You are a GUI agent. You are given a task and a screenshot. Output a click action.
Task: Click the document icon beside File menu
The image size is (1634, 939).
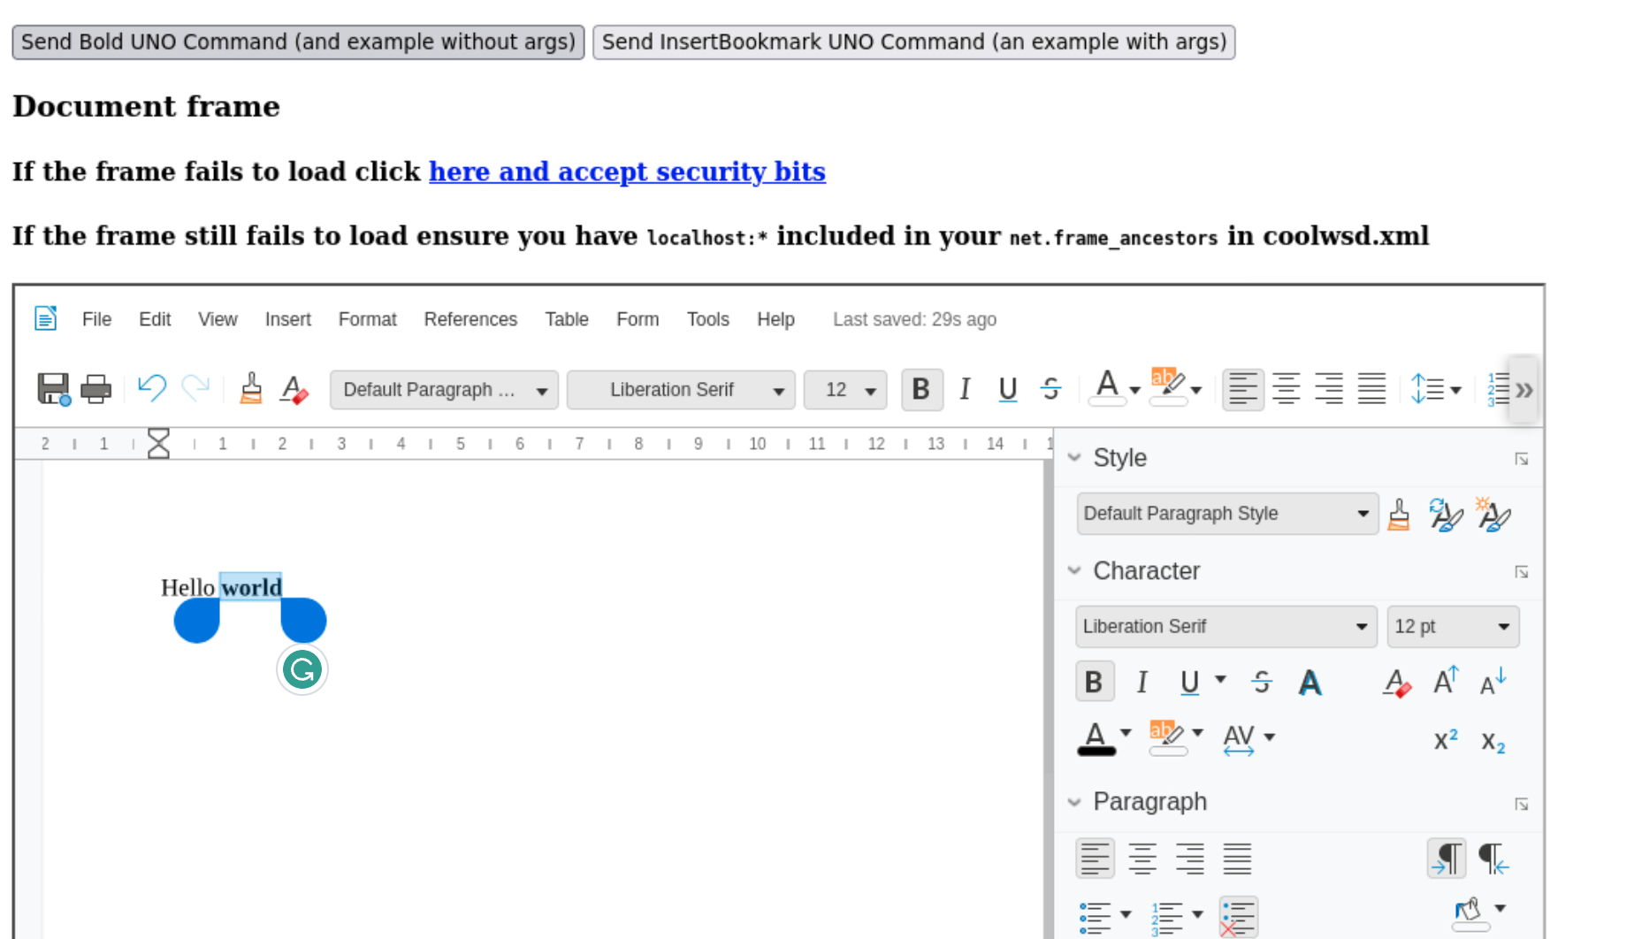(x=46, y=318)
